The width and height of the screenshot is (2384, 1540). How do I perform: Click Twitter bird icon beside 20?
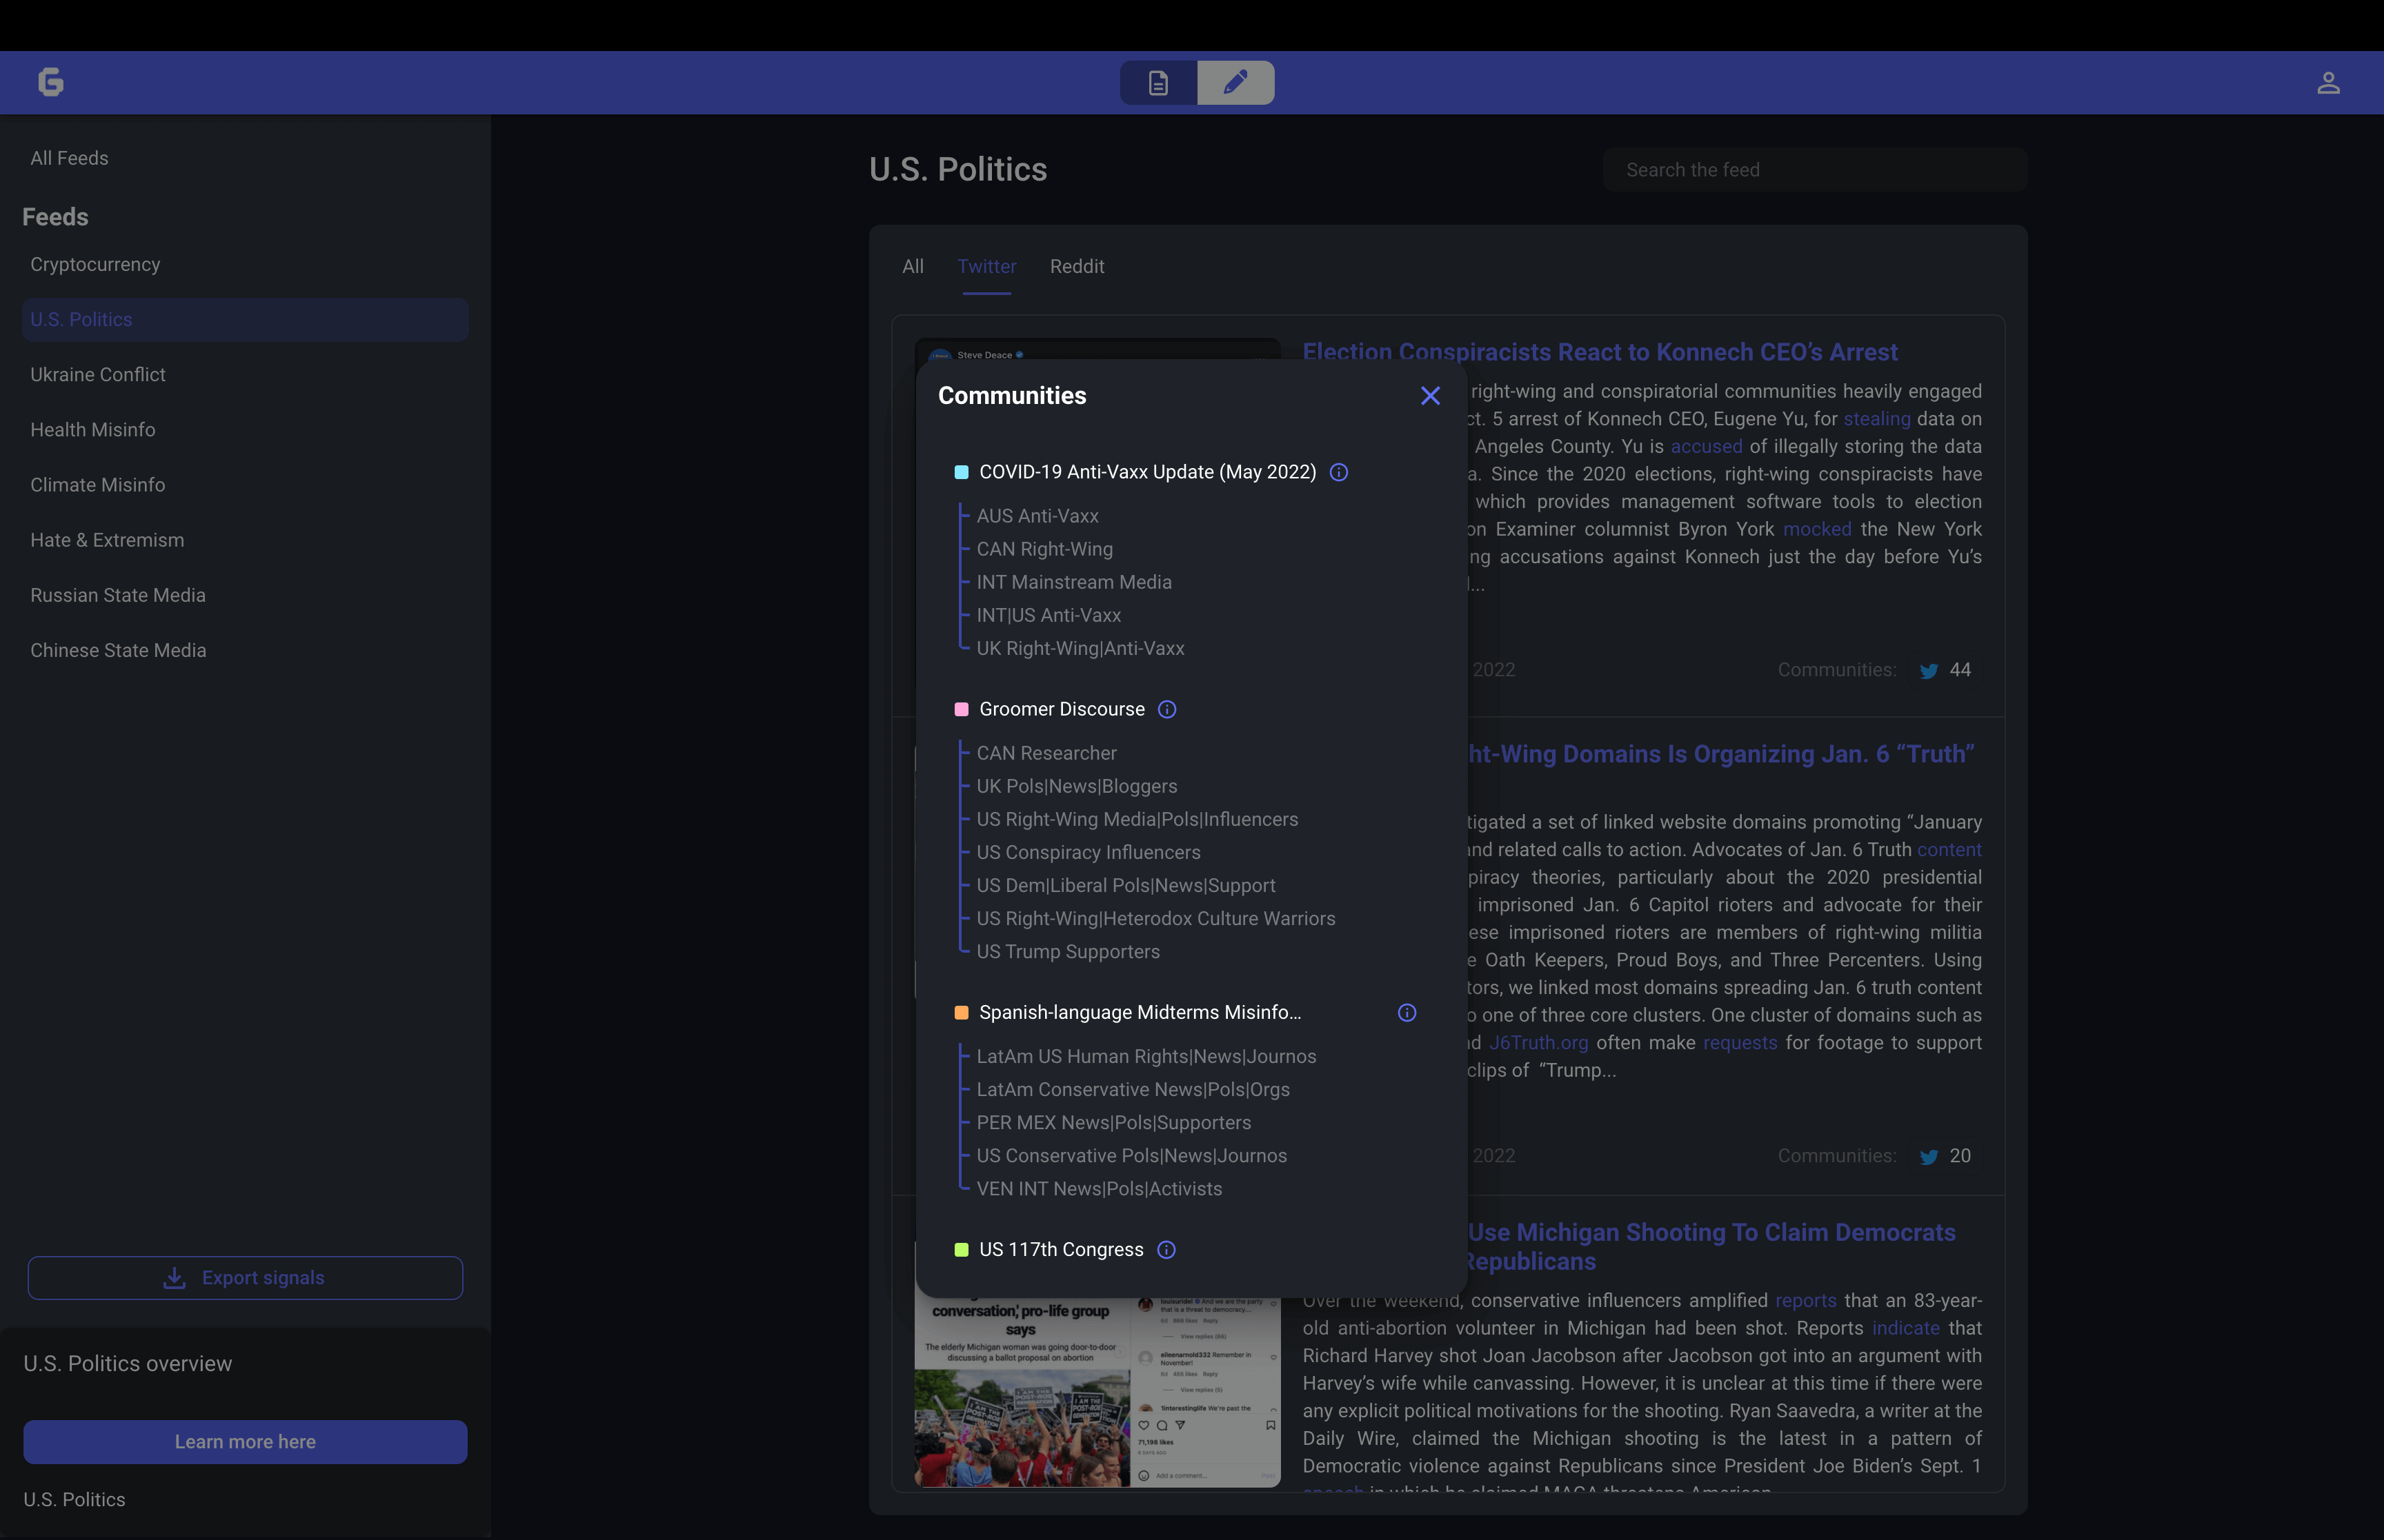[1929, 1157]
